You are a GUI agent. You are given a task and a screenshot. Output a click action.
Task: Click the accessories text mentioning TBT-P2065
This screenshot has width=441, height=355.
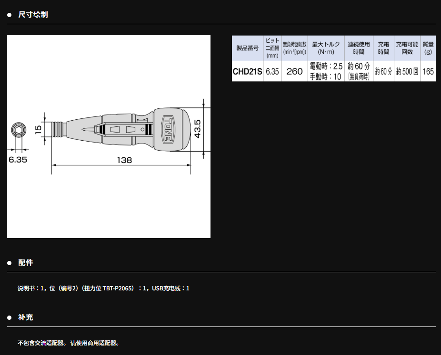103,288
